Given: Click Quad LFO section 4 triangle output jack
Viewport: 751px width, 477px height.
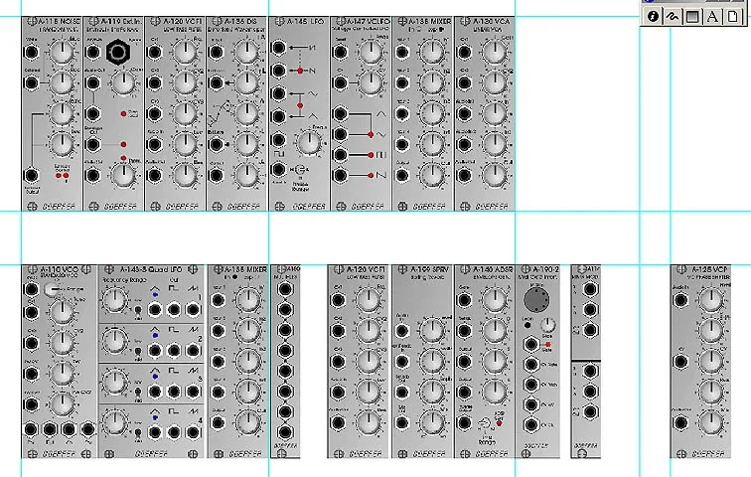Looking at the screenshot, I should tap(155, 432).
